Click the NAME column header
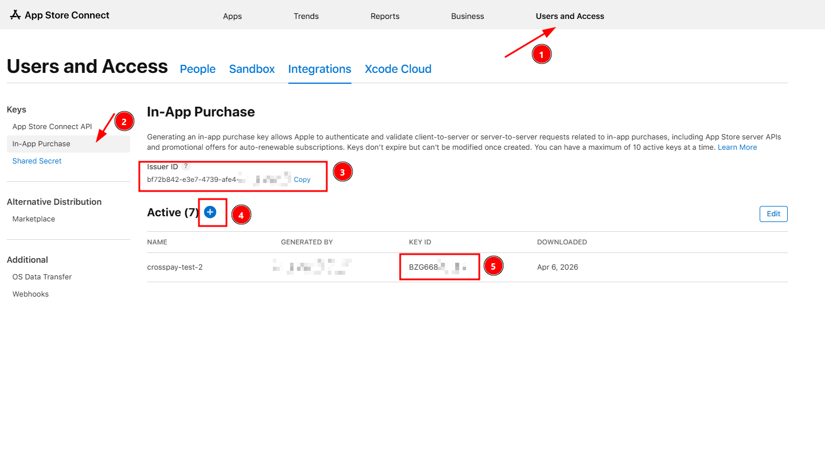 click(157, 242)
